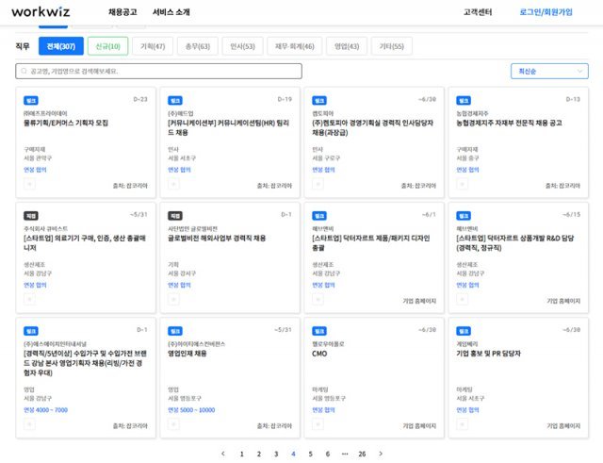Viewport: 603px width, 463px height.
Task: Bookmark the 닥터자르트 상품개발 R&D posting
Action: click(462, 299)
